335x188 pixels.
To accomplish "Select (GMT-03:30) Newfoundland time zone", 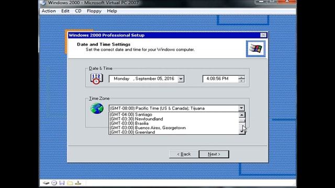I will [174, 119].
